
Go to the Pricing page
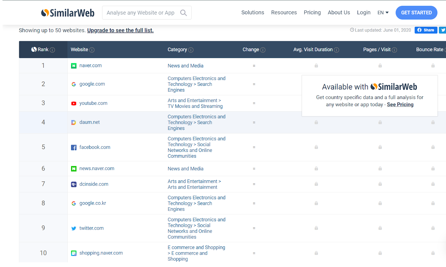point(312,13)
